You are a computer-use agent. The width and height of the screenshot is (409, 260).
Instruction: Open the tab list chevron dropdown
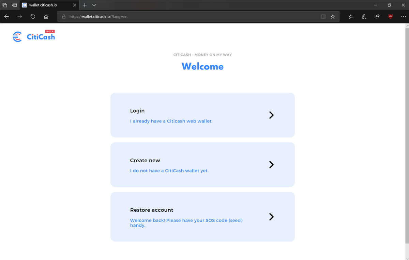94,5
